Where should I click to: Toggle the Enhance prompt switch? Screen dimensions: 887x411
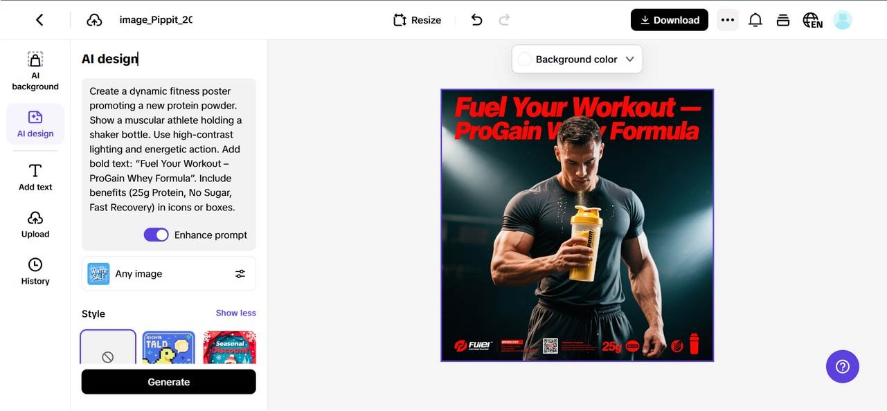pyautogui.click(x=156, y=235)
